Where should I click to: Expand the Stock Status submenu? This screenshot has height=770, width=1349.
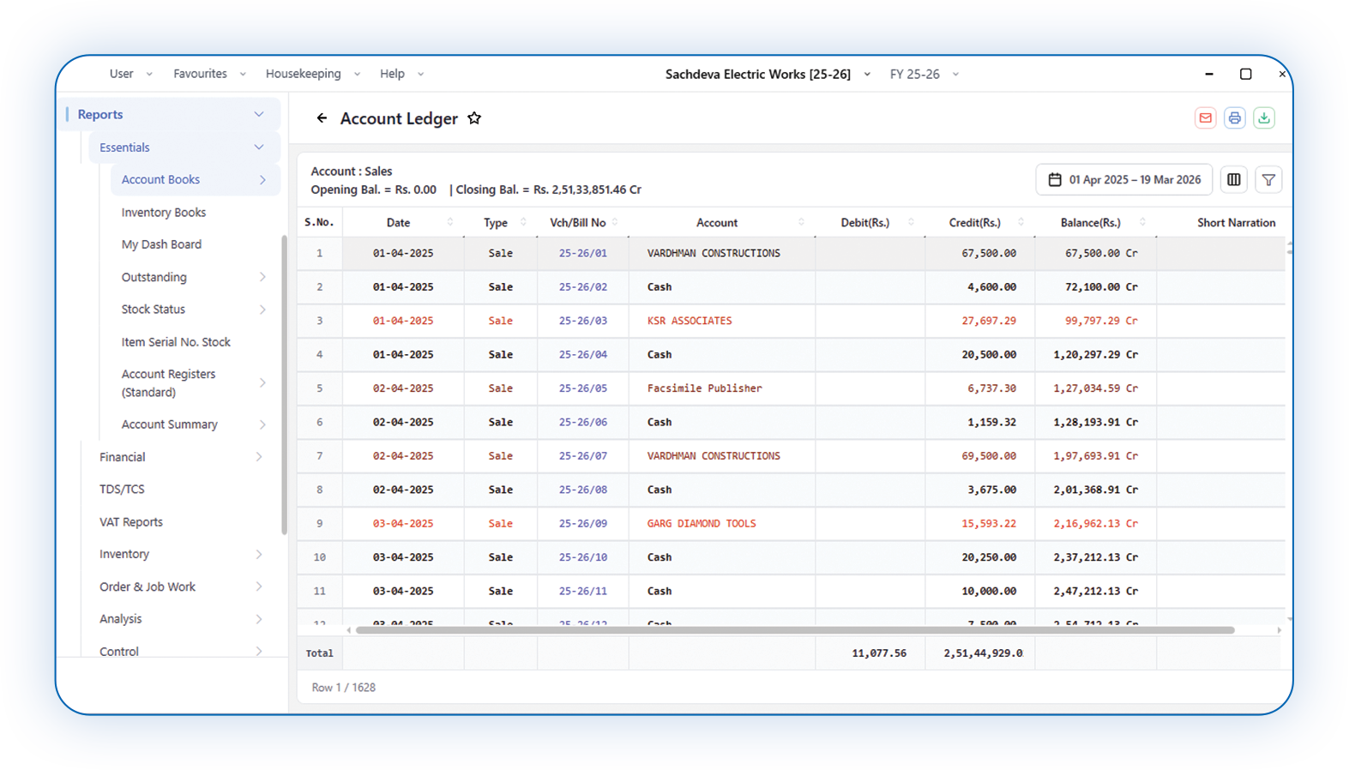262,310
